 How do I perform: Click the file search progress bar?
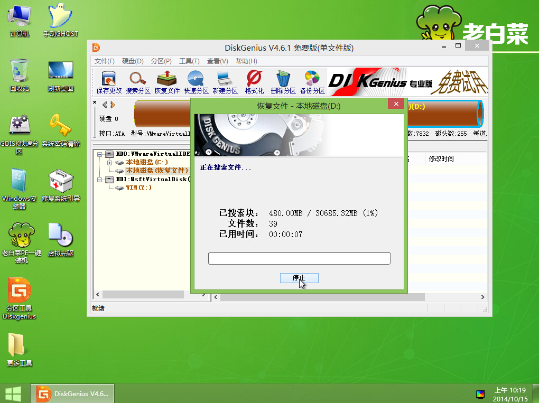pos(299,258)
